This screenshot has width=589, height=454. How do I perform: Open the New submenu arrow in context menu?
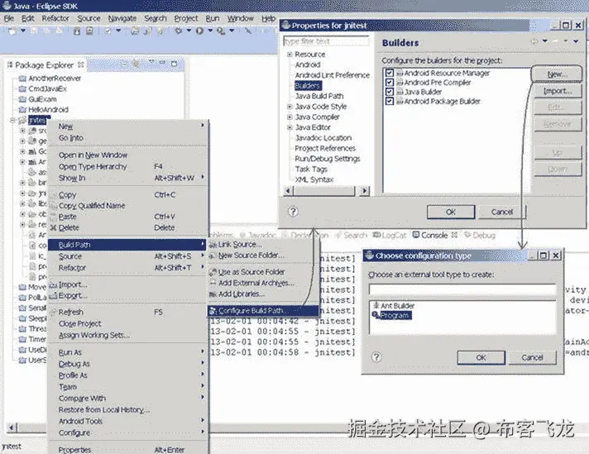coord(203,125)
